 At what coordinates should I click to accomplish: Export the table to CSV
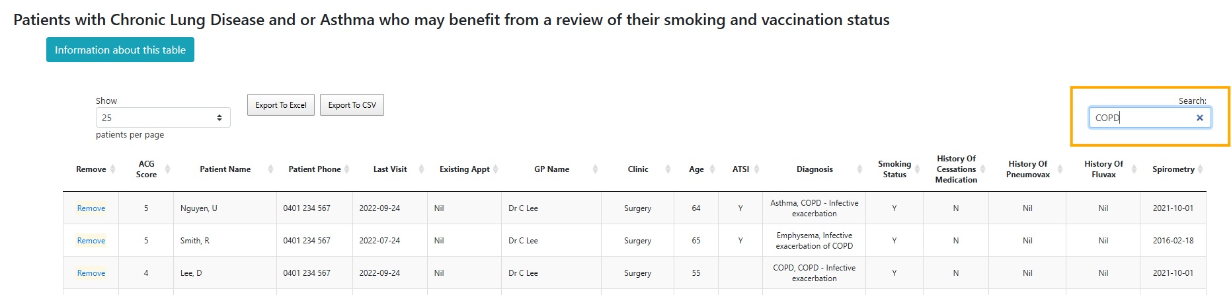click(x=352, y=105)
